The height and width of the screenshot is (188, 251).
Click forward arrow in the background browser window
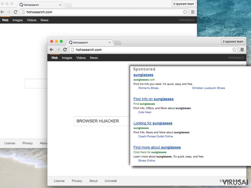click(9, 12)
